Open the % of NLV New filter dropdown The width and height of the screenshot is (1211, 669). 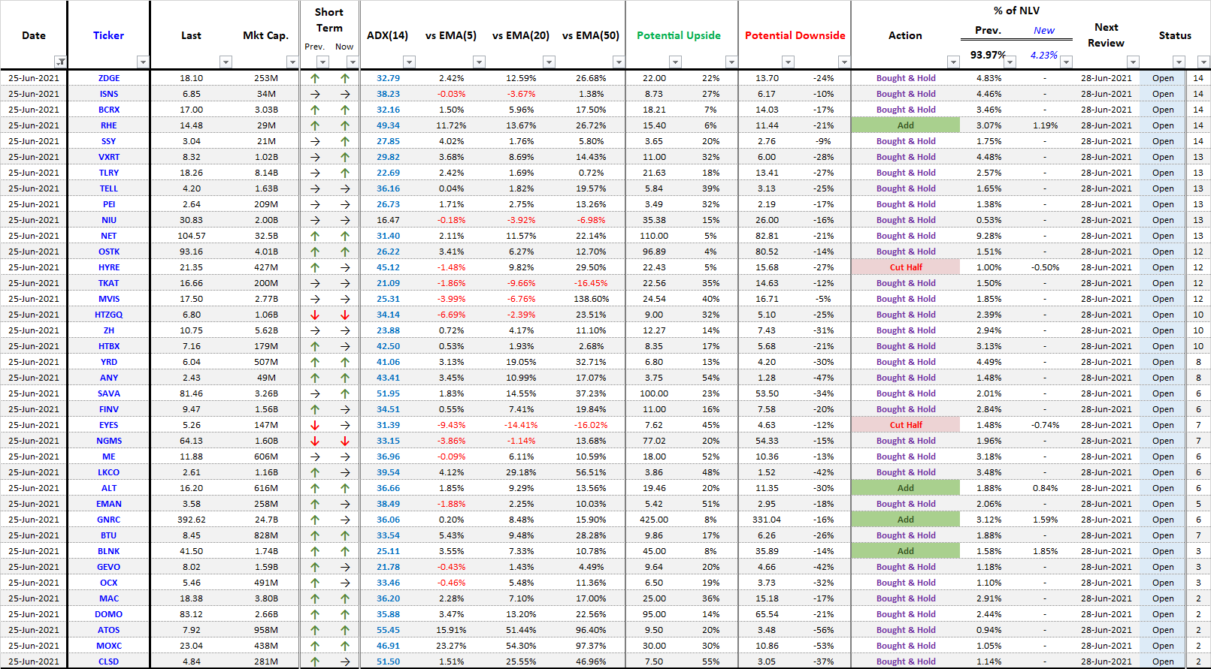point(1066,62)
